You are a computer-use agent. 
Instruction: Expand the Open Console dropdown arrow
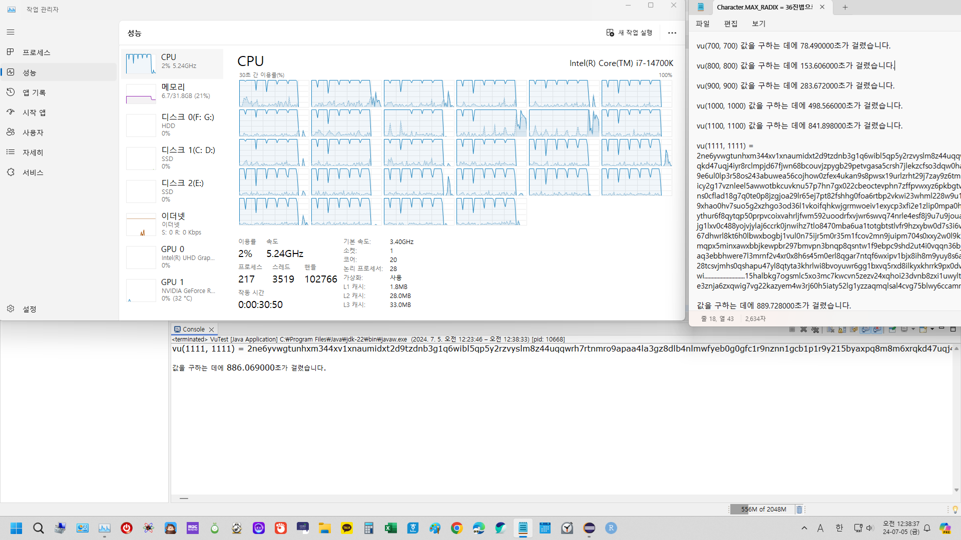(932, 329)
